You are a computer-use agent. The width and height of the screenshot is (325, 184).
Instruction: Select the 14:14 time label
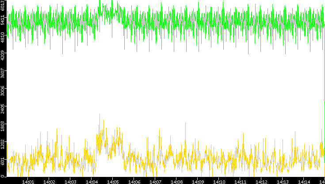pyautogui.click(x=304, y=182)
